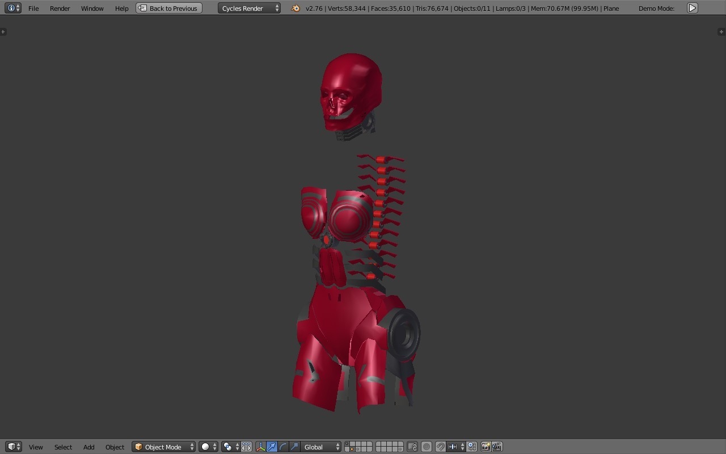
Task: Render OpenGL image with camera icon
Action: click(486, 447)
